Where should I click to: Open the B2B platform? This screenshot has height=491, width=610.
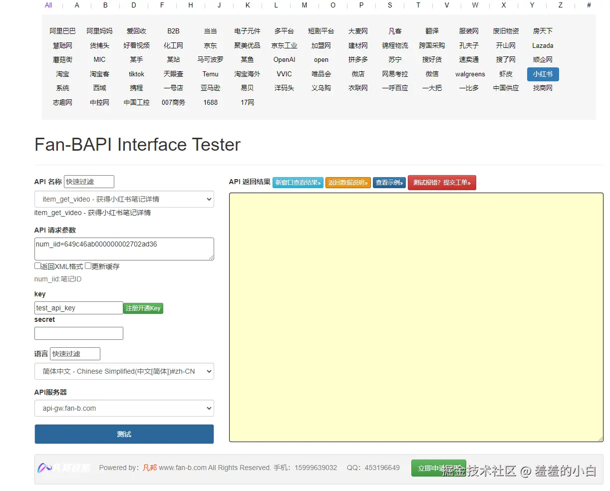pos(173,31)
